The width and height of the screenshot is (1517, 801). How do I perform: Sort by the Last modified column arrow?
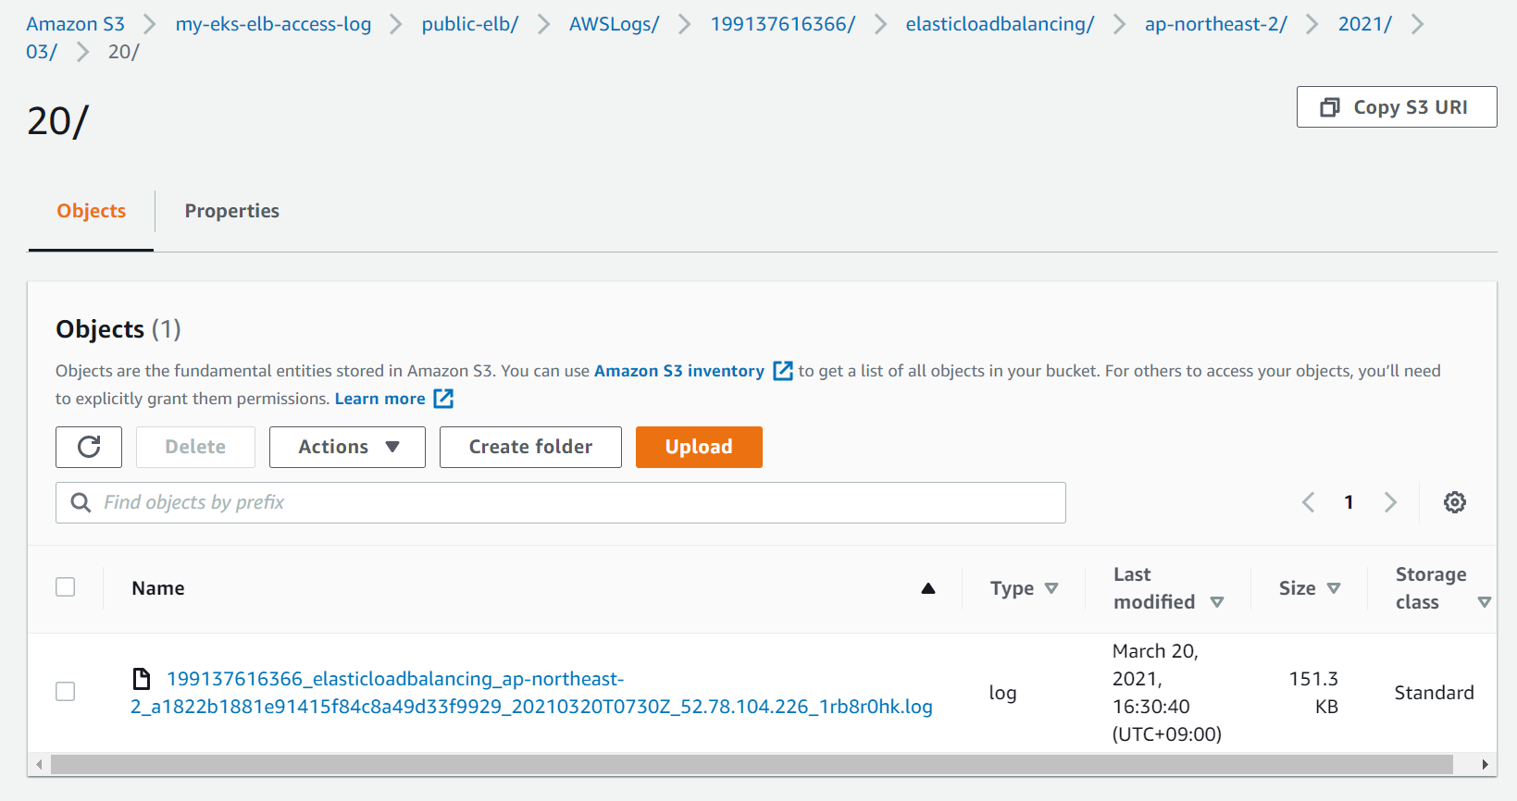coord(1217,602)
